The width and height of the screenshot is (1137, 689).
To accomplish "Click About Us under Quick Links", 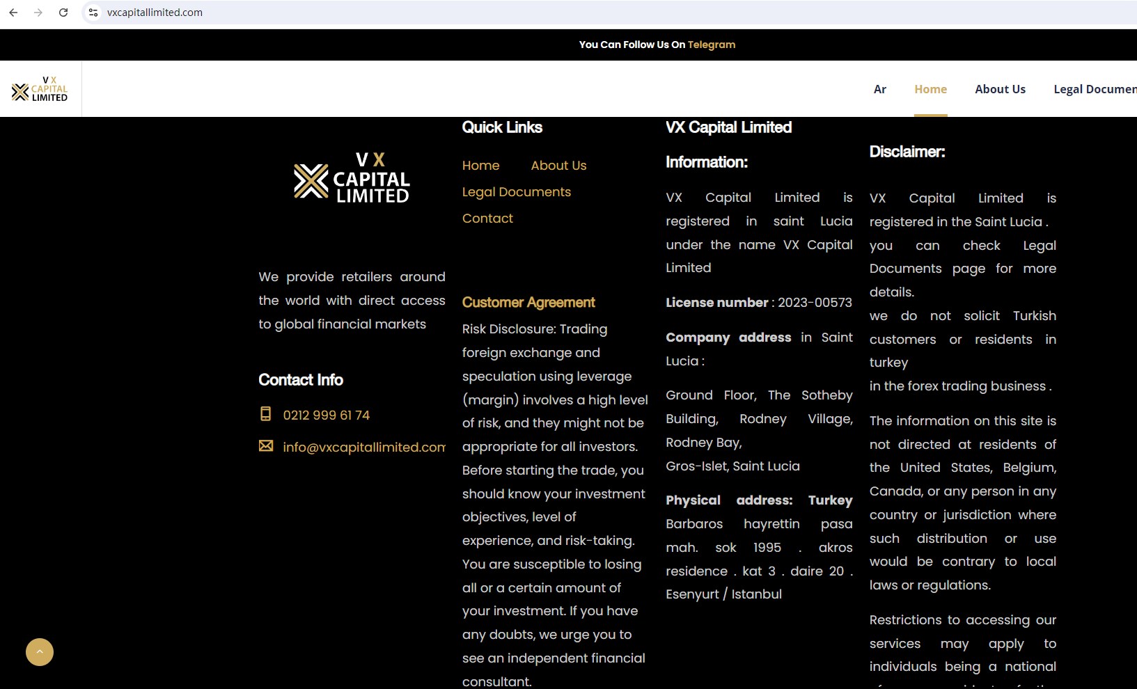I will click(x=559, y=166).
